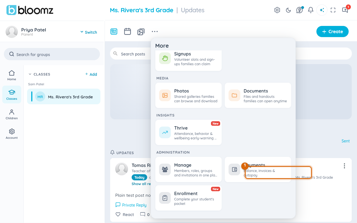This screenshot has height=223, width=357.
Task: Click the Create button
Action: [332, 31]
